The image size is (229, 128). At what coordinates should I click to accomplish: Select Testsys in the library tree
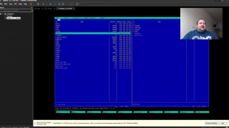pos(10,16)
